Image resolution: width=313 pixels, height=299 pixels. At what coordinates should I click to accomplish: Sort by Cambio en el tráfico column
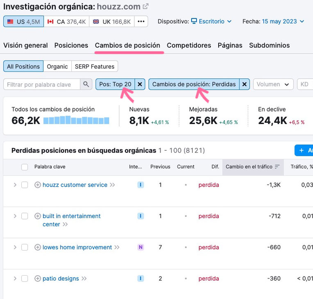[x=253, y=167]
